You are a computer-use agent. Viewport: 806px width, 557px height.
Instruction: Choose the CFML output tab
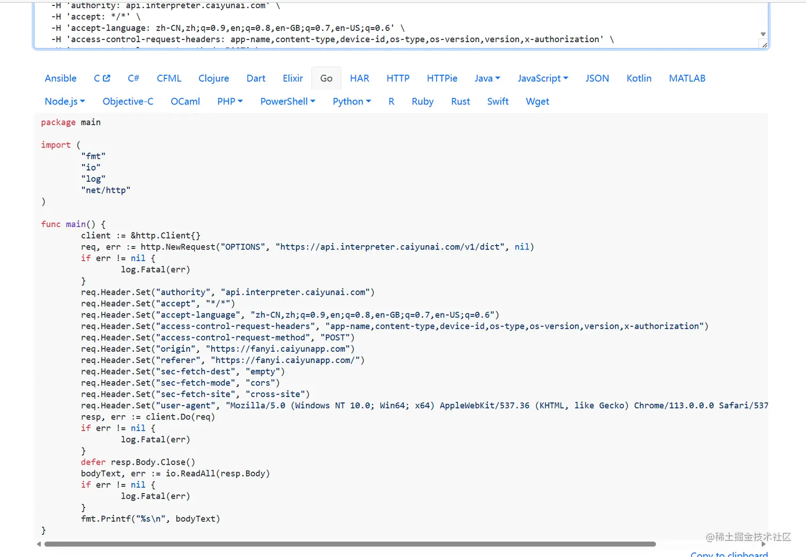[169, 78]
